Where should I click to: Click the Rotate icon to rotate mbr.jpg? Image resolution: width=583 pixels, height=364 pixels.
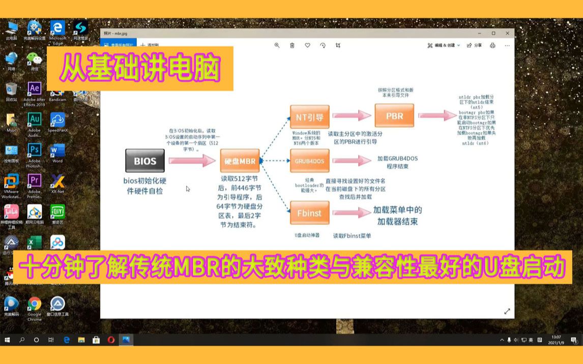click(323, 46)
